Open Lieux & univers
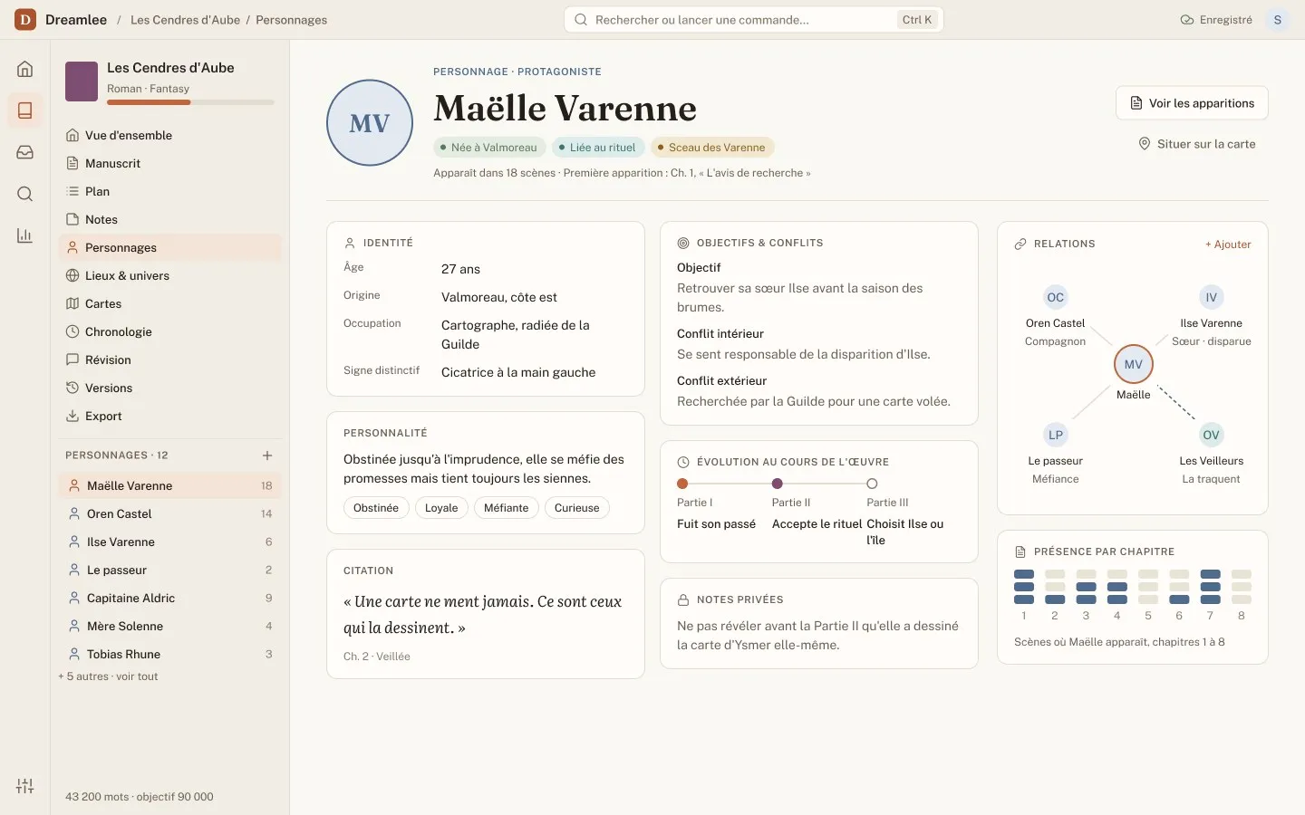Viewport: 1305px width, 815px height. [170, 275]
